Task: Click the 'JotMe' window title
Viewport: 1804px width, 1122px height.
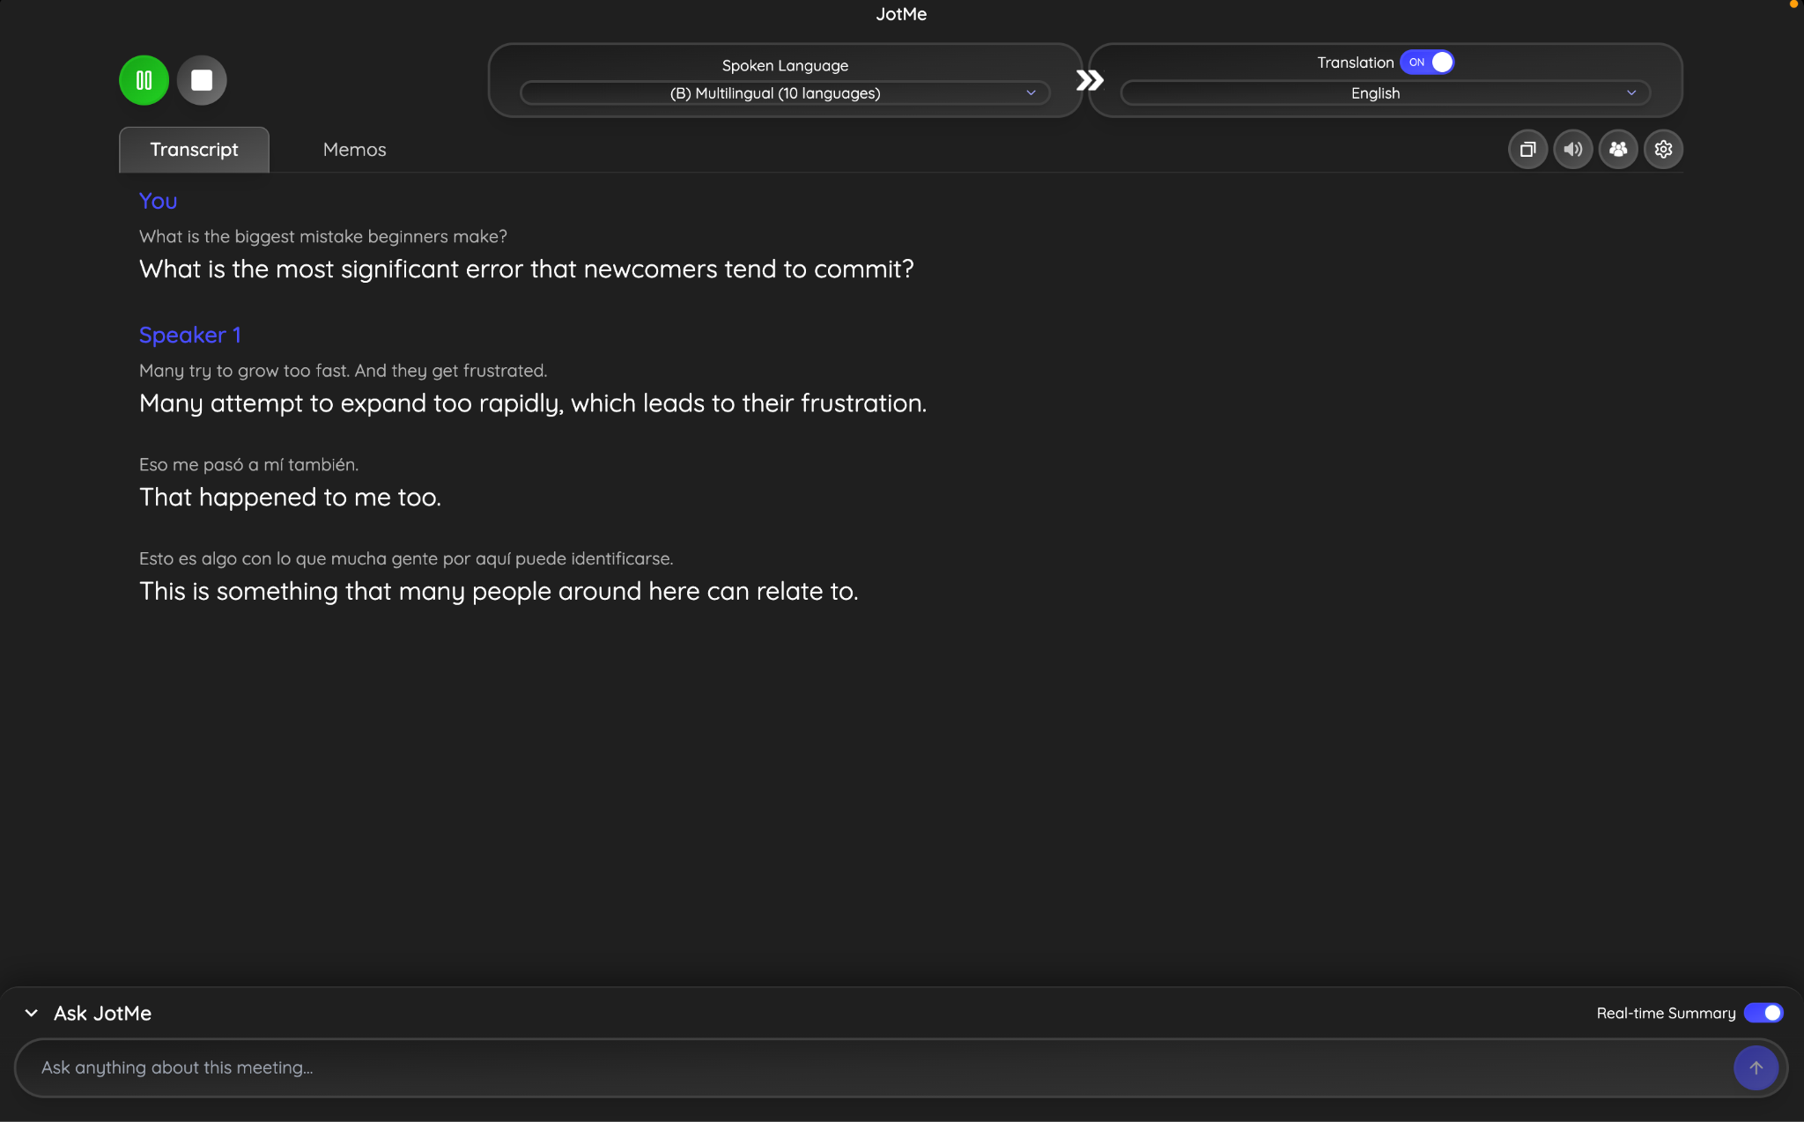Action: tap(901, 14)
